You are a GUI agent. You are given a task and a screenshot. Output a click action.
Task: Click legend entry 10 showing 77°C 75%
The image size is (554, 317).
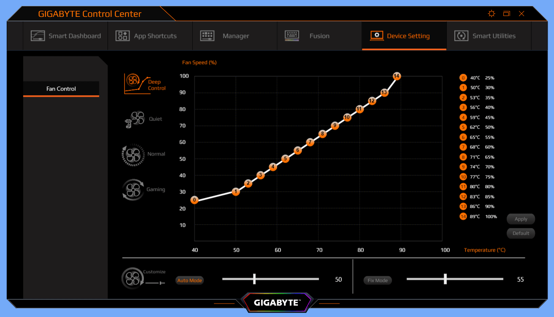tap(477, 177)
